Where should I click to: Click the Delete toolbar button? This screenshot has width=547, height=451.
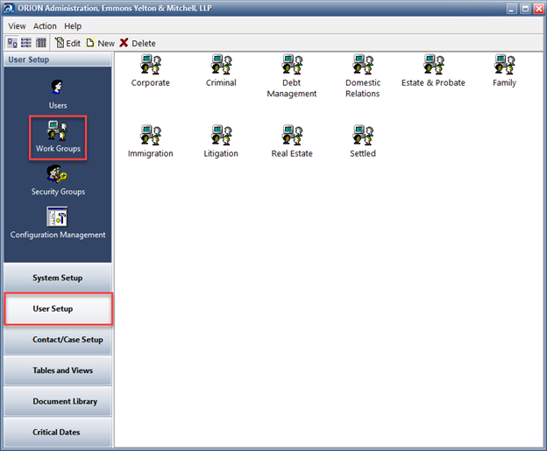(138, 43)
